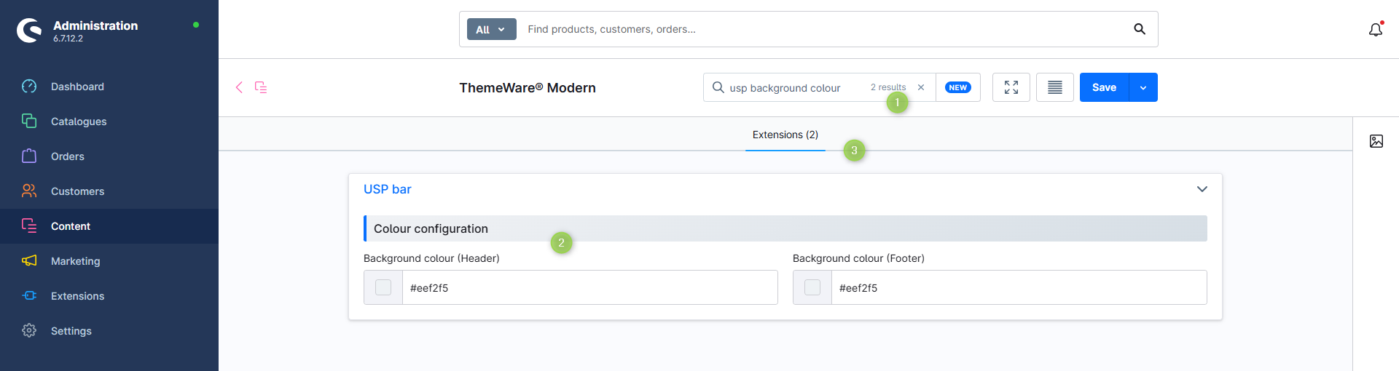Viewport: 1399px width, 371px height.
Task: Collapse the USP bar card chevron
Action: pos(1202,189)
